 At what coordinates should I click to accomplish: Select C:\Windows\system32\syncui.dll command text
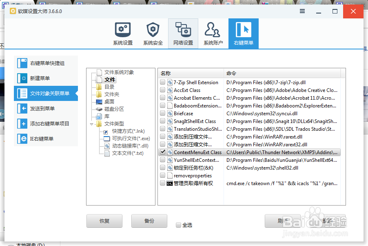click(x=262, y=114)
